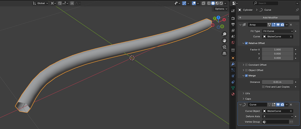Enable the Constant Offset checkbox
The width and height of the screenshot is (301, 129).
pos(246,65)
